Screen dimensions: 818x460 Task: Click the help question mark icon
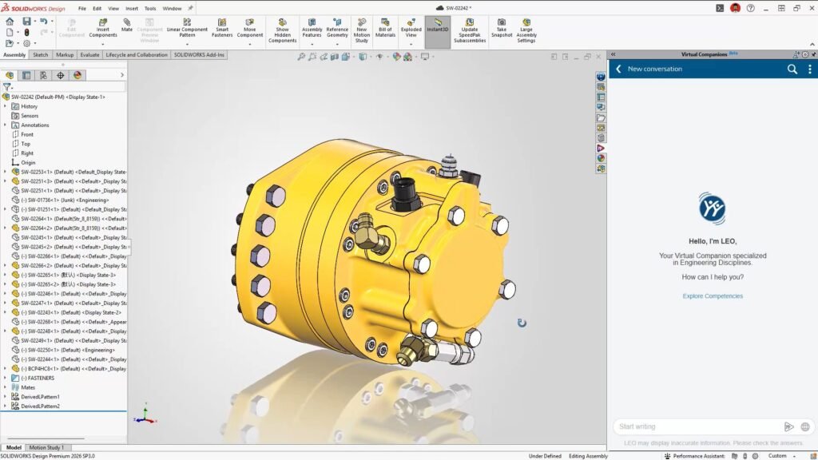tap(750, 8)
